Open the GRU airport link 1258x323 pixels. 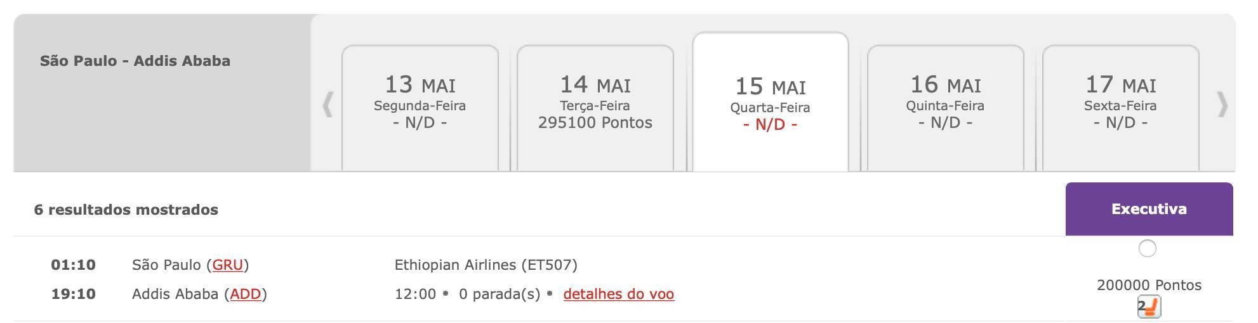pos(228,265)
